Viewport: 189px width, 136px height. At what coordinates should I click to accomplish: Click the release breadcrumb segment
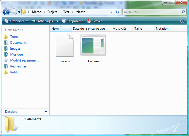[80, 12]
